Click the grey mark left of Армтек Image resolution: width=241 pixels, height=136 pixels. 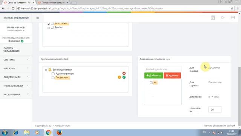pyautogui.click(x=49, y=28)
